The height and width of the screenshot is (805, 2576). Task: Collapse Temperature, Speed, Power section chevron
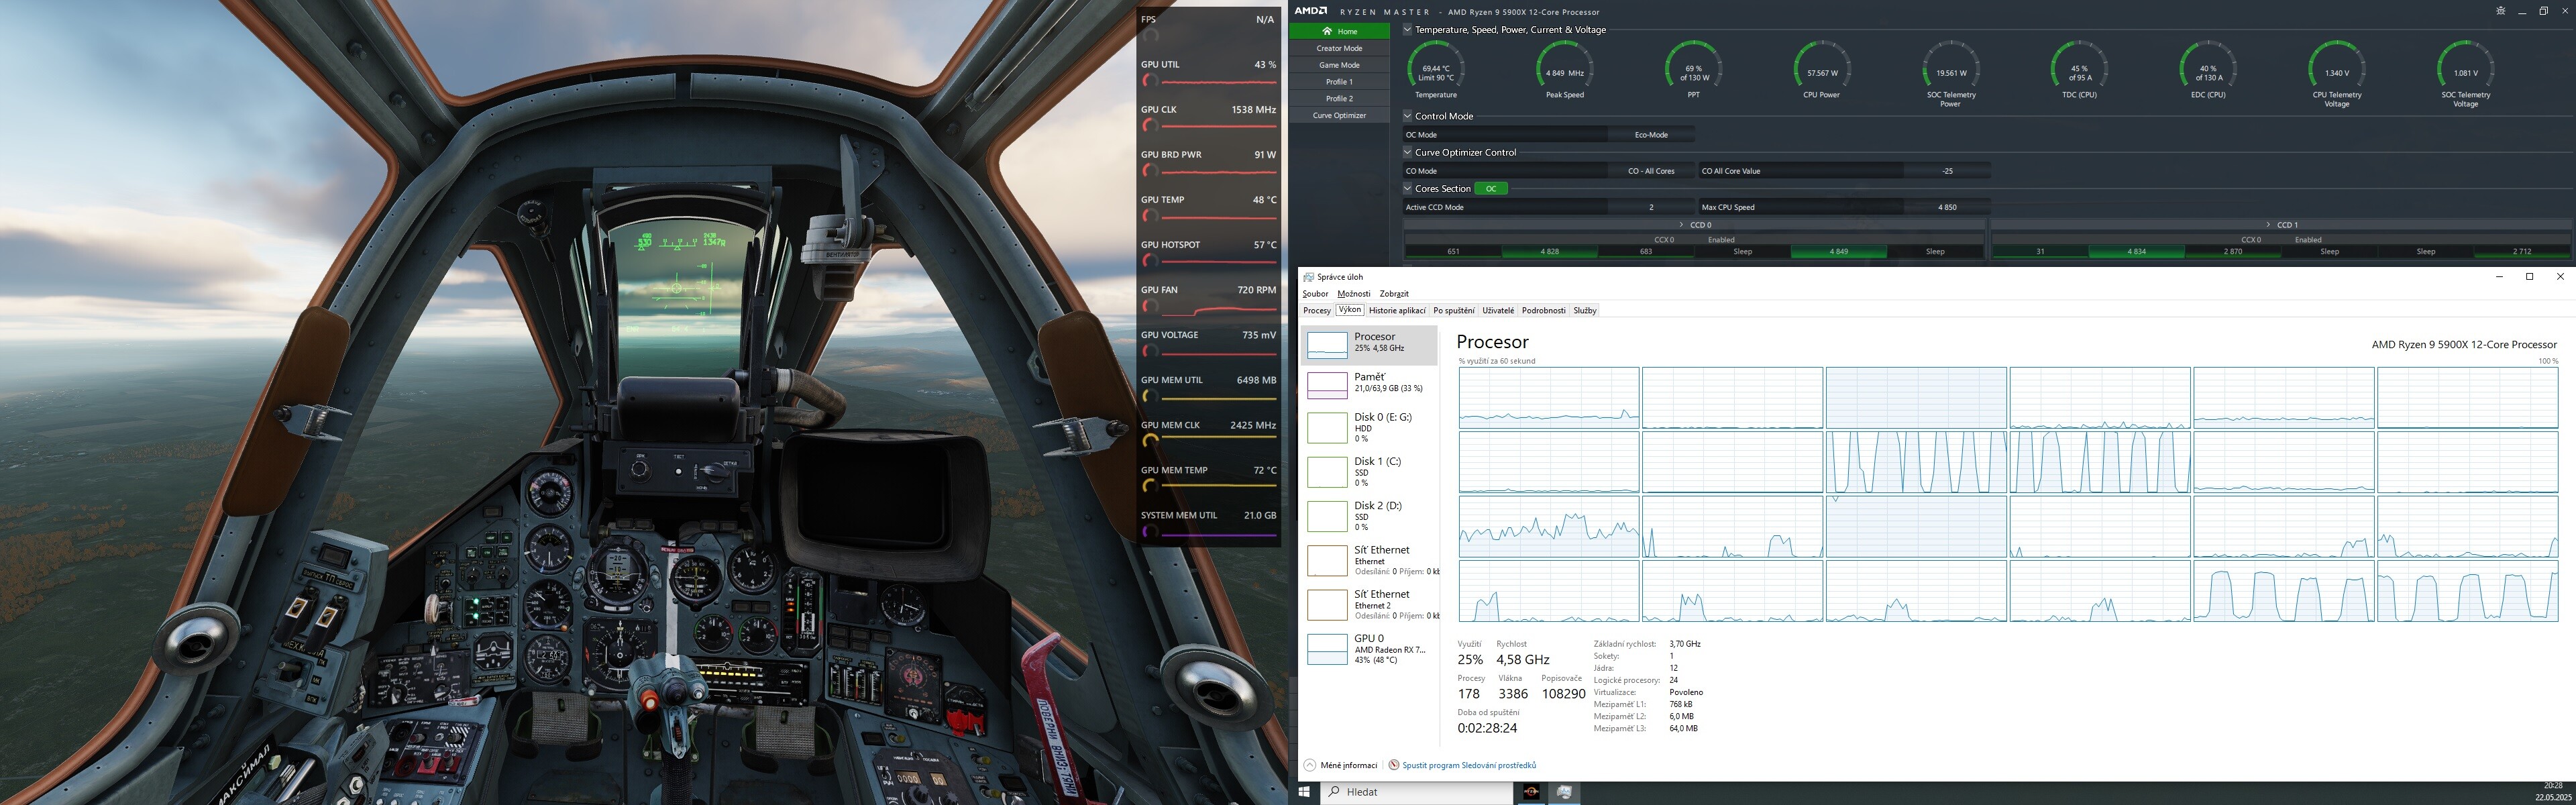1407,30
